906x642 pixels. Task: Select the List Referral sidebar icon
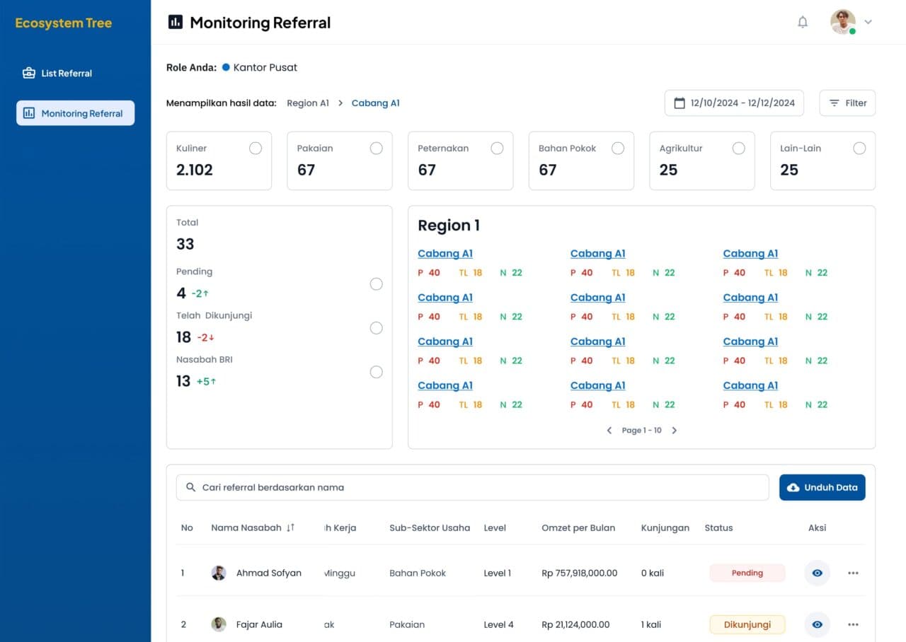pyautogui.click(x=29, y=73)
